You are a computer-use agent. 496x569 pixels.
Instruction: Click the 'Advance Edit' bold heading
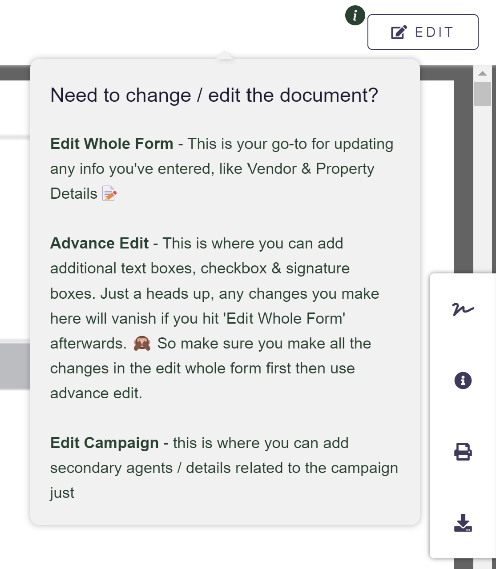click(x=99, y=244)
